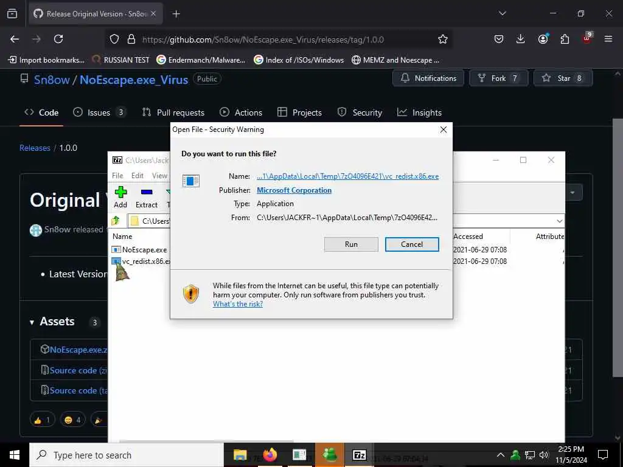Open the Projects tab on GitHub

pyautogui.click(x=299, y=112)
